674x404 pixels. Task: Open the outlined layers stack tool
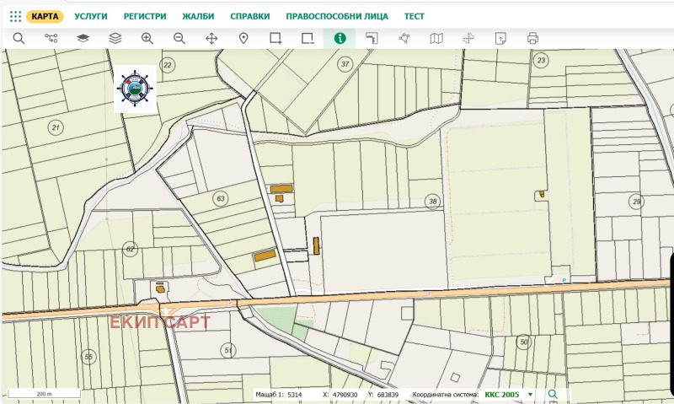(115, 38)
